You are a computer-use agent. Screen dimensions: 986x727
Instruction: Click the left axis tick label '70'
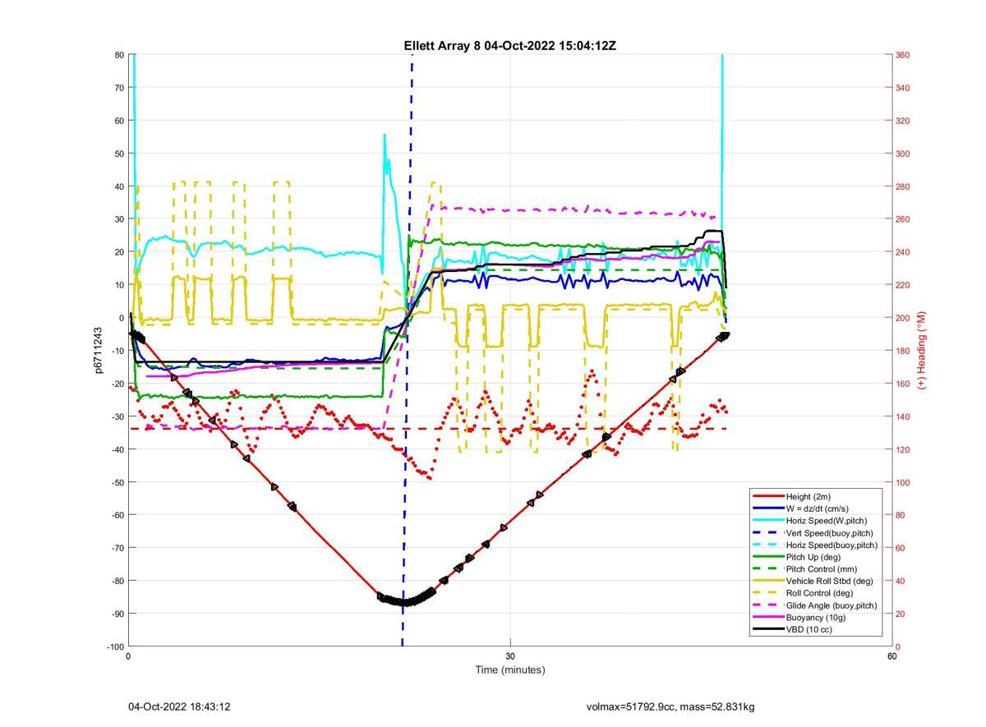pos(118,88)
